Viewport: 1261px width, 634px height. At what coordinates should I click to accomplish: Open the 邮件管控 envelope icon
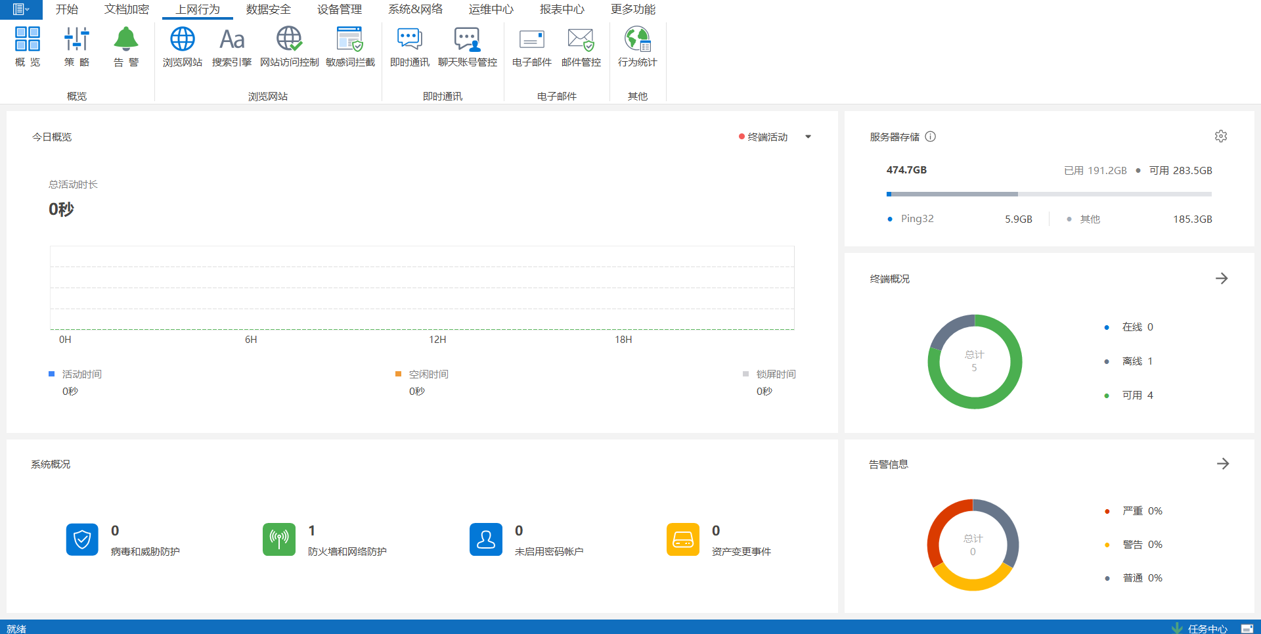pyautogui.click(x=581, y=40)
